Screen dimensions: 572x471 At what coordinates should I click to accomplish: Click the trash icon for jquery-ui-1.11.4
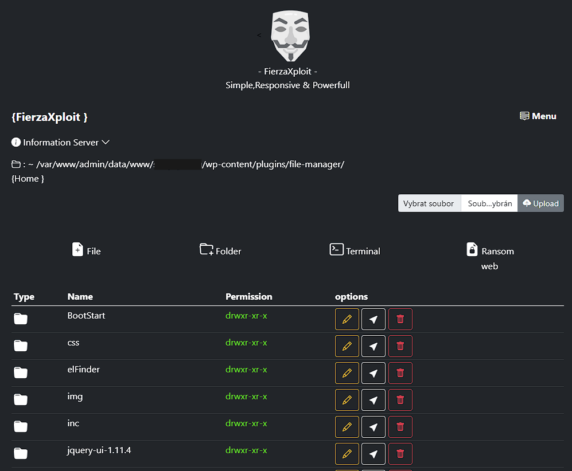click(x=400, y=454)
